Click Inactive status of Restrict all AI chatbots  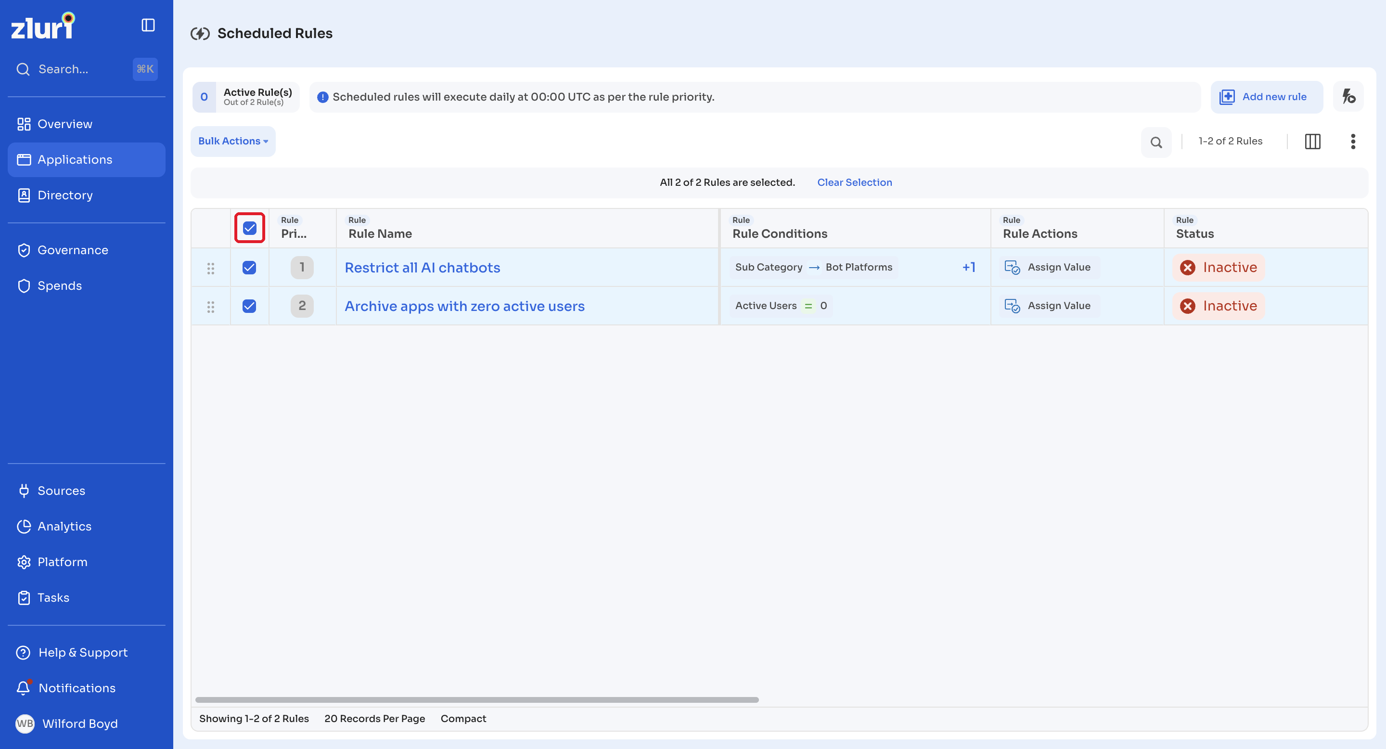tap(1218, 268)
